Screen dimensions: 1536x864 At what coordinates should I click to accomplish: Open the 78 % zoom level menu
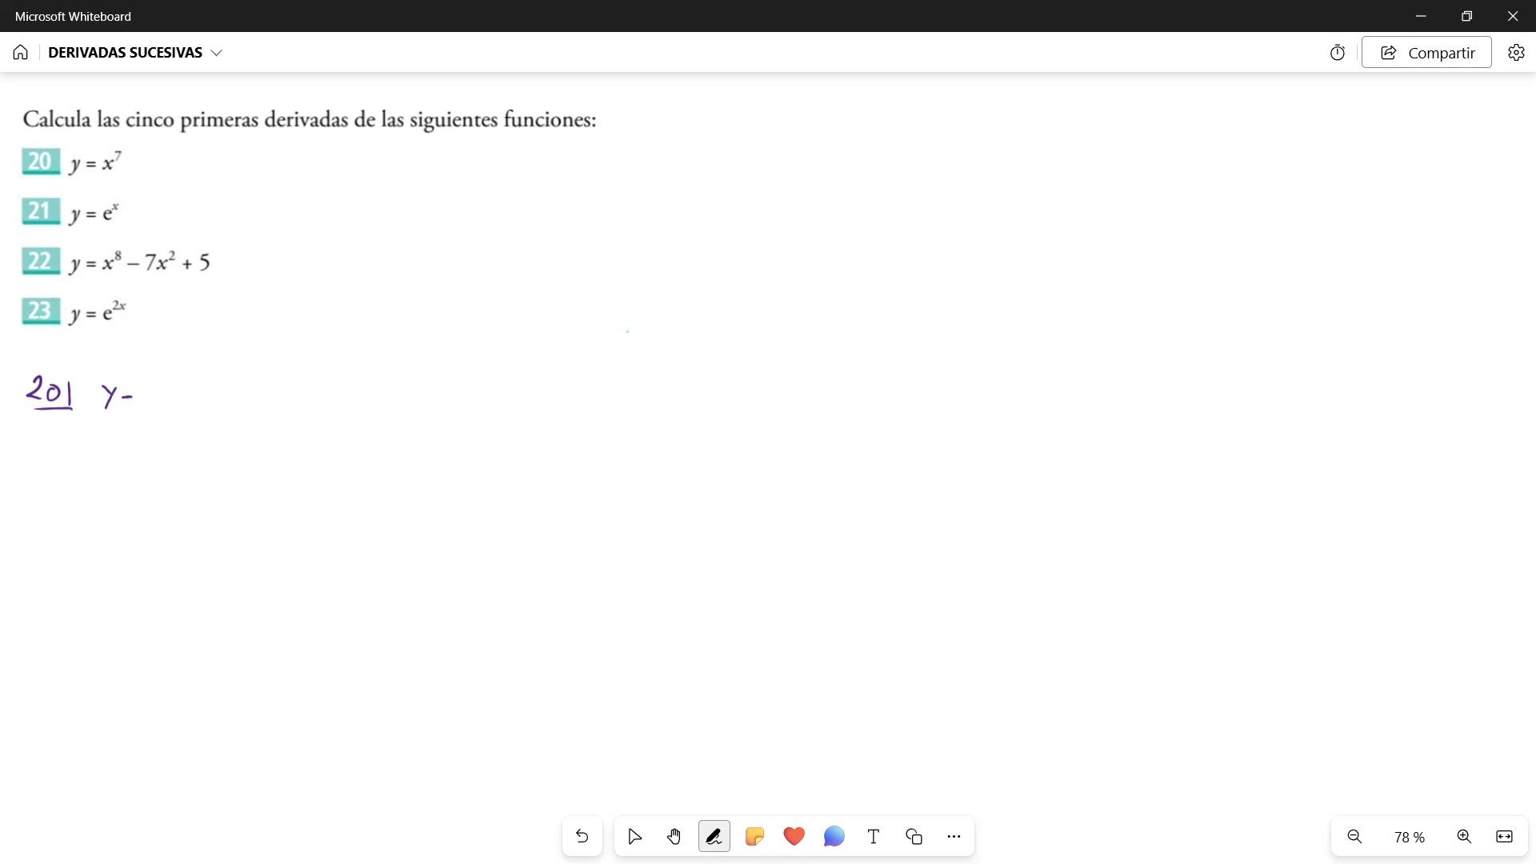tap(1409, 837)
